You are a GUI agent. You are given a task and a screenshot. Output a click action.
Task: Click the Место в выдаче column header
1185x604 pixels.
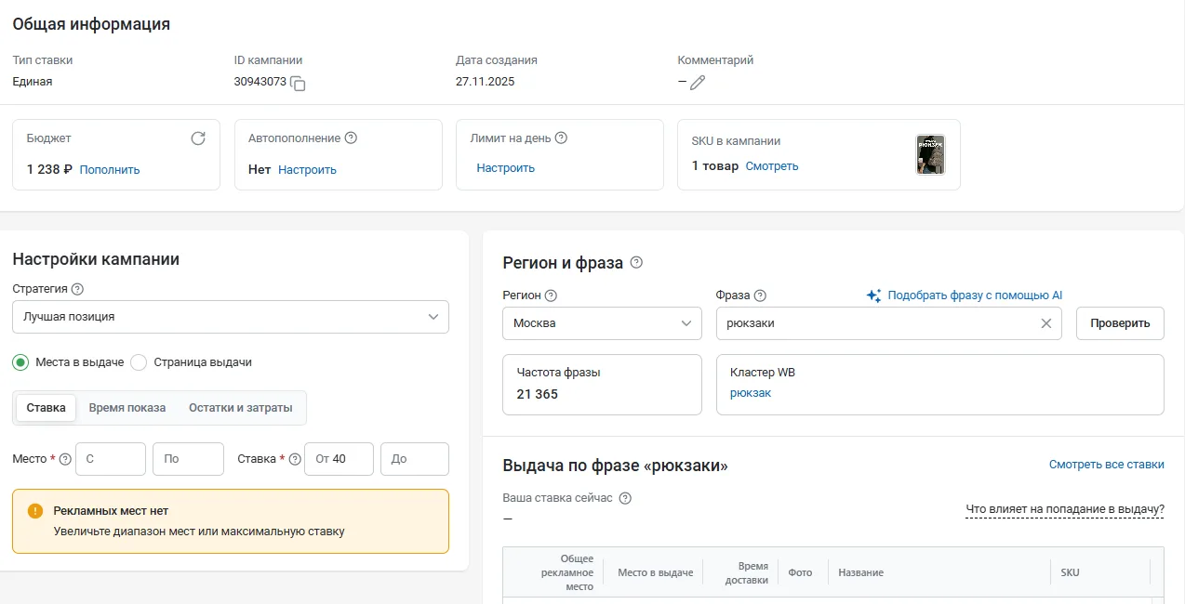(655, 572)
